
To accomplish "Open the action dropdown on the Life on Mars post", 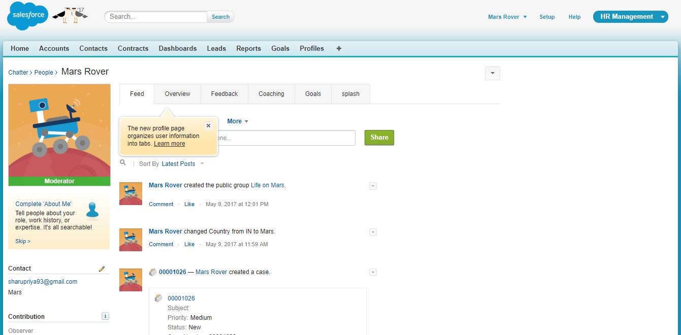I will pyautogui.click(x=373, y=186).
